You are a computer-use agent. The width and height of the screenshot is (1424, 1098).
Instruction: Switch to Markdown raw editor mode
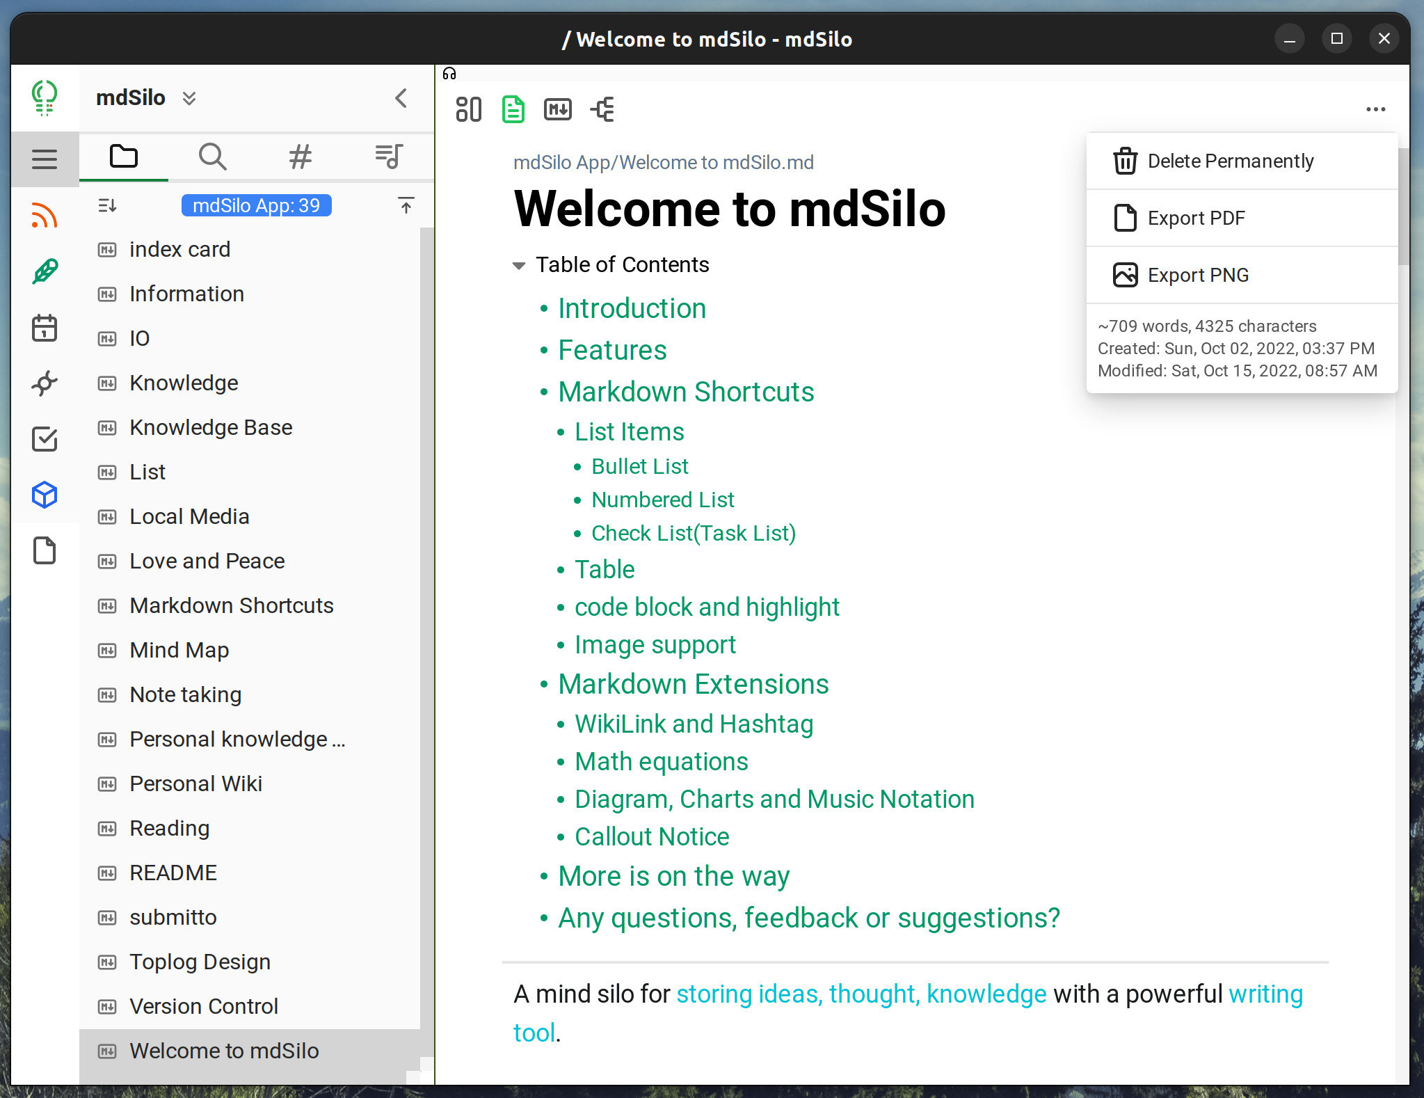click(x=557, y=109)
